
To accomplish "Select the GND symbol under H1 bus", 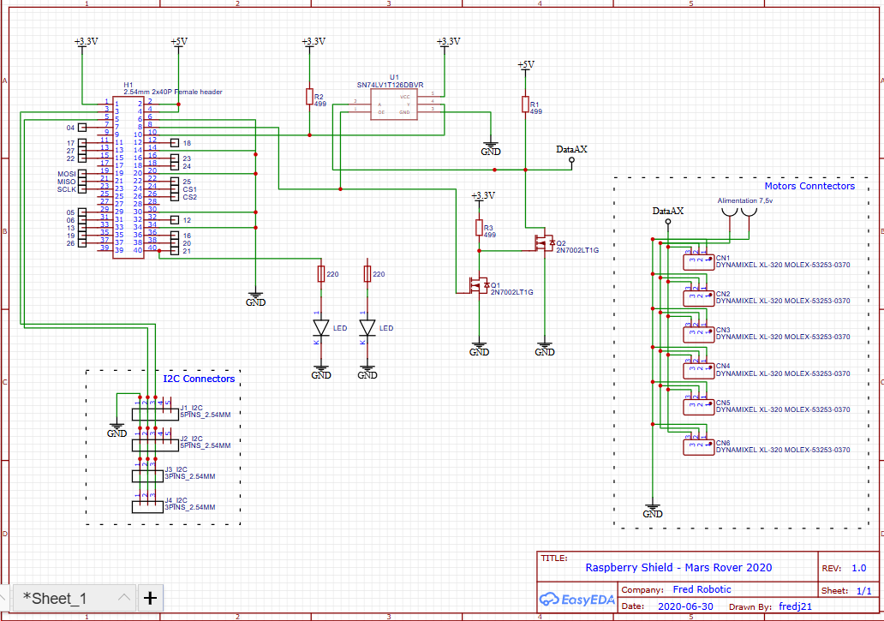I will (255, 299).
